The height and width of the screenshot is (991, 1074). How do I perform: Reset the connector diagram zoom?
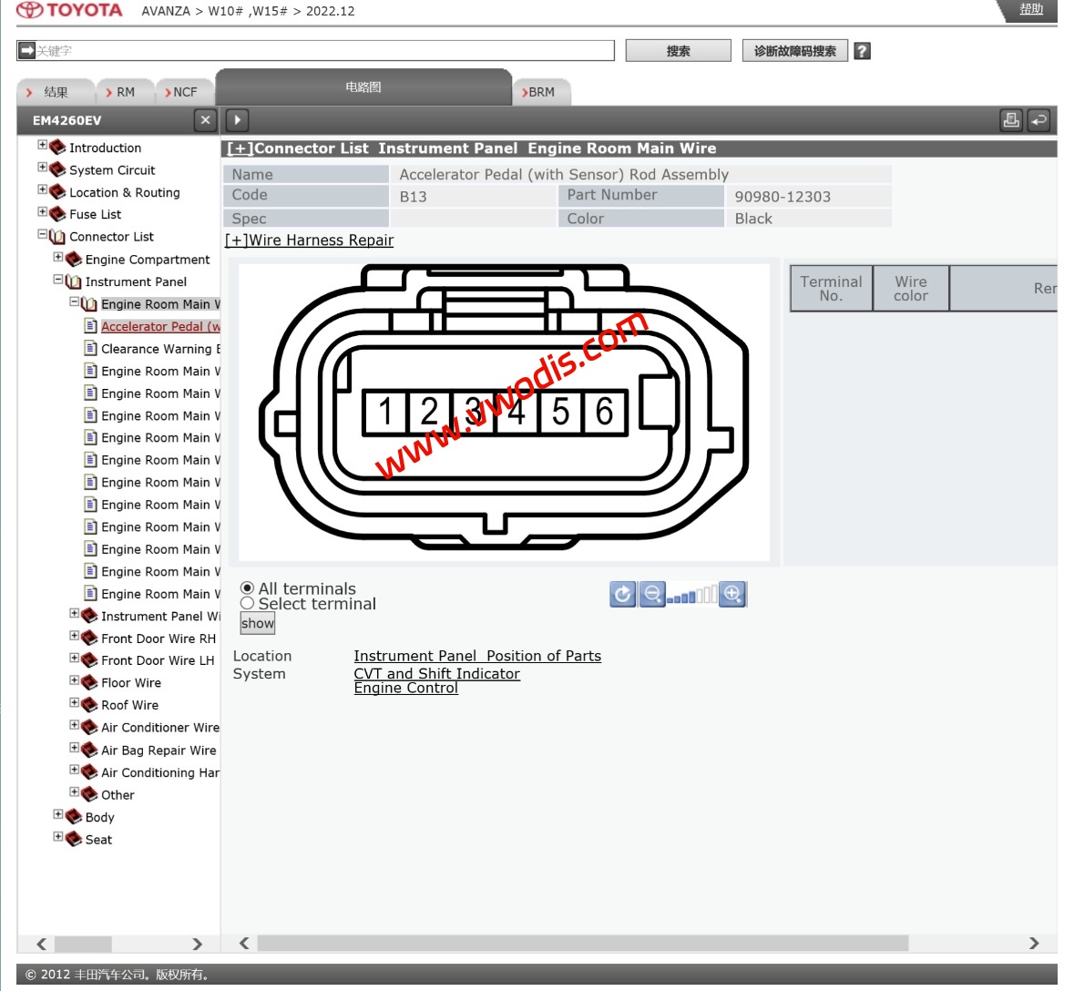click(622, 595)
